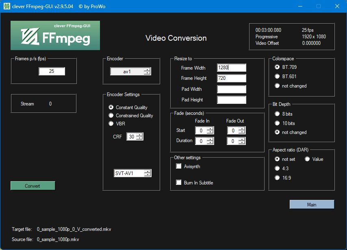Click the FFmpeg logo banner
347x250 pixels.
[x=55, y=35]
